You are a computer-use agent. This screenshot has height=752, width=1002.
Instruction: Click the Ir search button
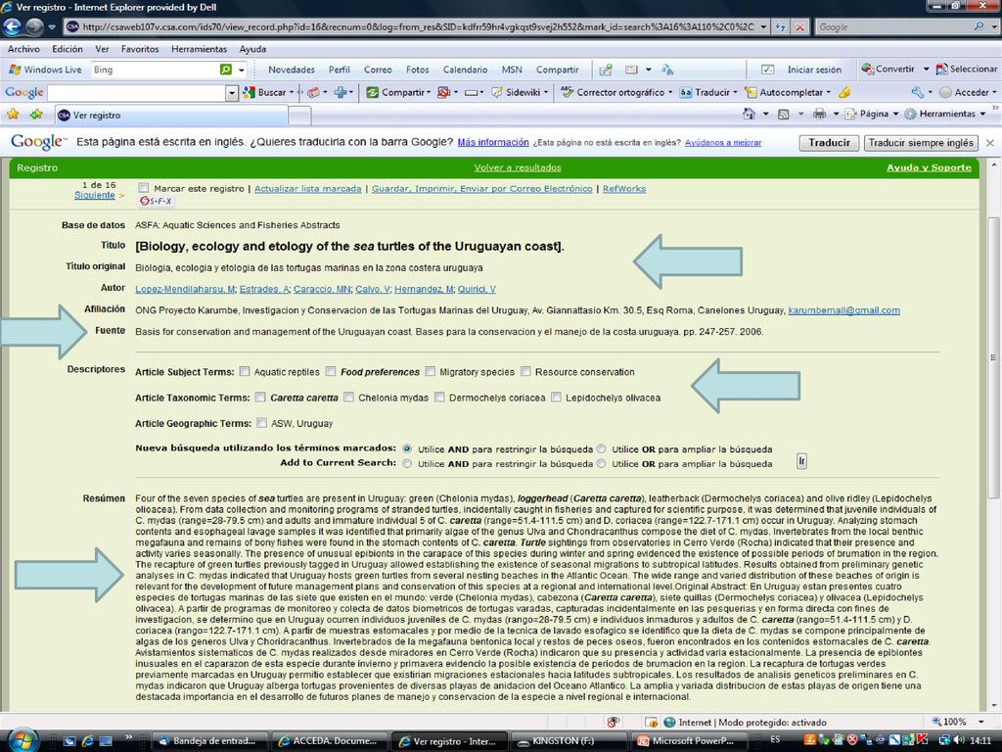tap(802, 461)
